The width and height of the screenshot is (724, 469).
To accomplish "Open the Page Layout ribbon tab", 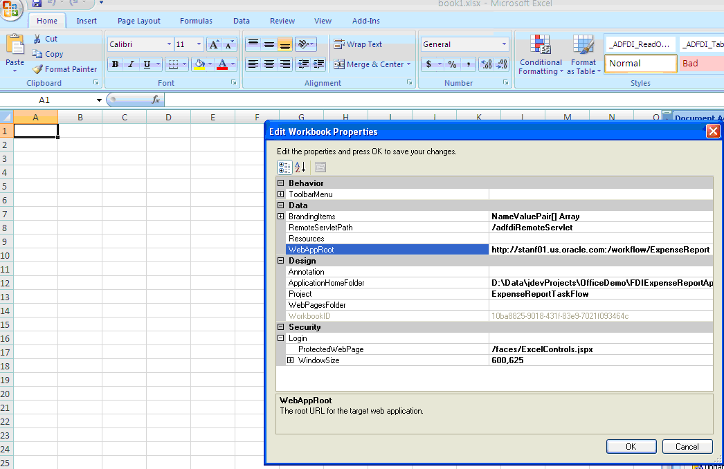I will coord(139,21).
